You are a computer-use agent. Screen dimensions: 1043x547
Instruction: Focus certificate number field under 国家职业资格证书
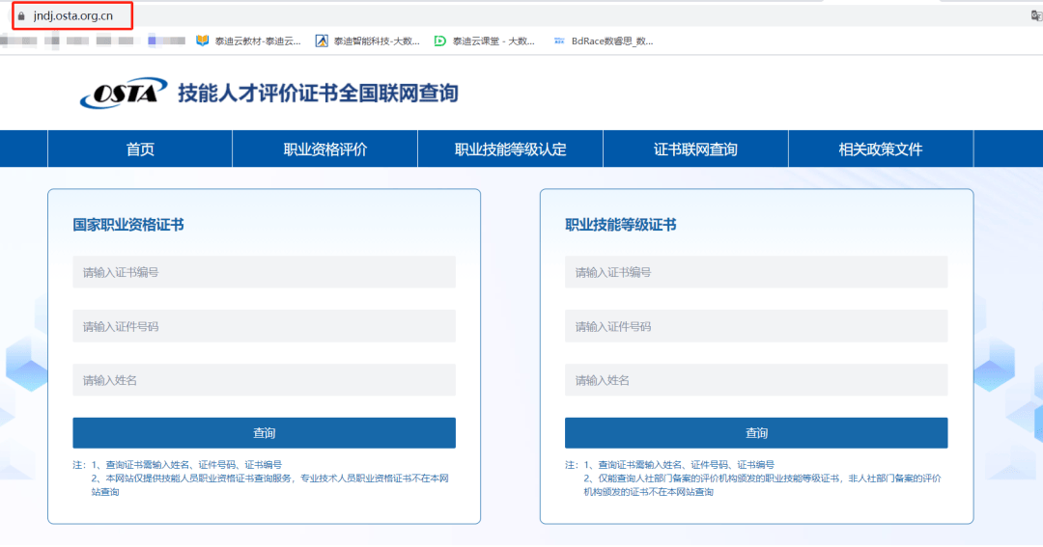(264, 272)
